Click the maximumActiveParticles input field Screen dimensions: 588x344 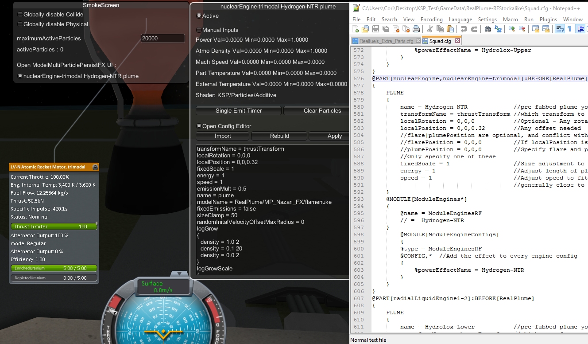pos(162,38)
